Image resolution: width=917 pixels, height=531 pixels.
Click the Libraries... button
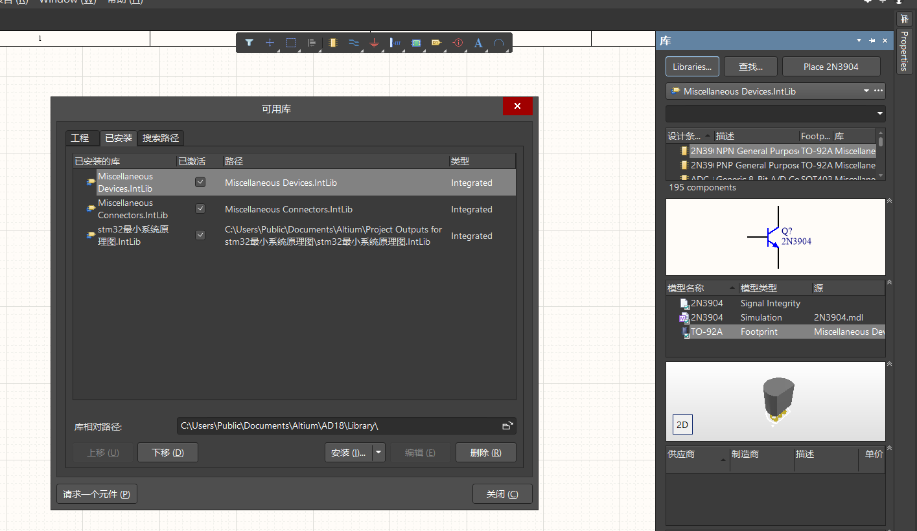[x=692, y=67]
